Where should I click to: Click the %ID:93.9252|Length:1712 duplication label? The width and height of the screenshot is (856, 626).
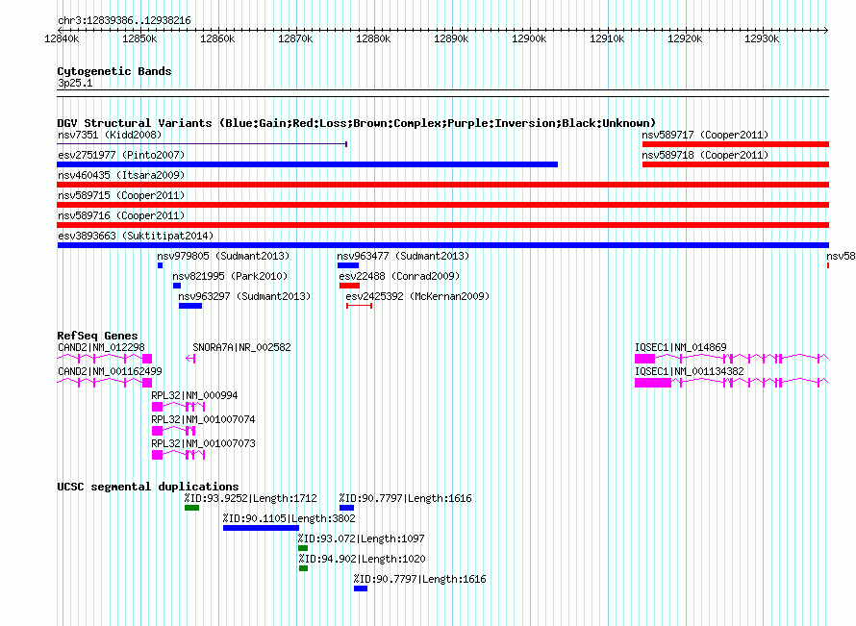tap(251, 498)
